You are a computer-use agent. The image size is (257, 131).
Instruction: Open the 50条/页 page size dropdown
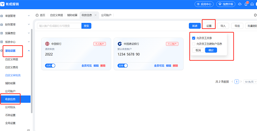[250, 82]
